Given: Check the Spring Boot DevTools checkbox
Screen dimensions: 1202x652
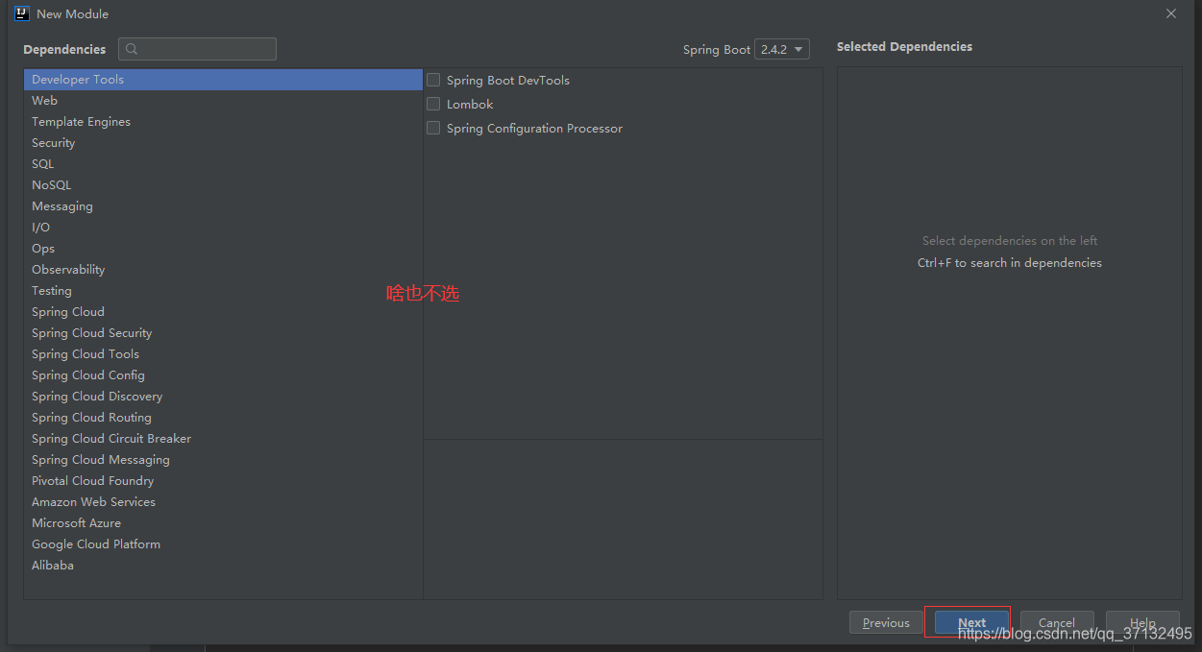Looking at the screenshot, I should click(433, 80).
